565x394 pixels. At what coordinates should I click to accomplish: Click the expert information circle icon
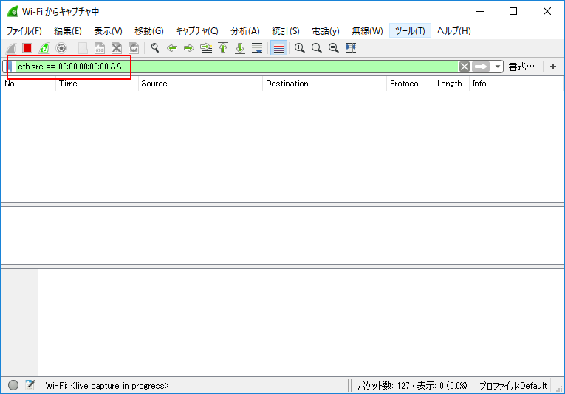13,385
